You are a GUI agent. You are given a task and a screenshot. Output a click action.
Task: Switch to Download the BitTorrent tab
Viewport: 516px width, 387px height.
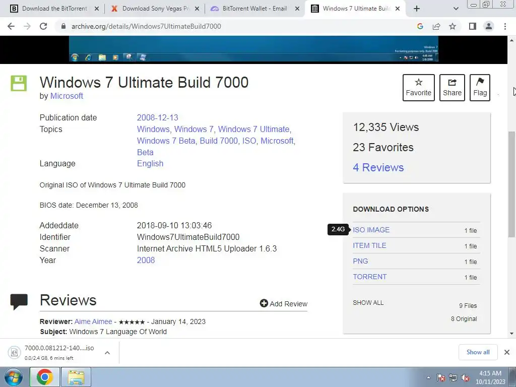pyautogui.click(x=54, y=9)
